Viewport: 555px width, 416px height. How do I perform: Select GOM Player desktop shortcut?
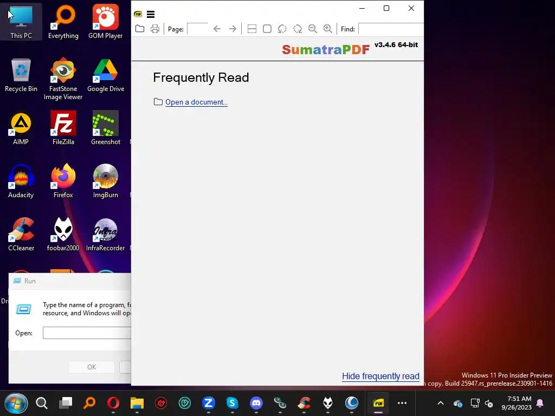pyautogui.click(x=106, y=22)
